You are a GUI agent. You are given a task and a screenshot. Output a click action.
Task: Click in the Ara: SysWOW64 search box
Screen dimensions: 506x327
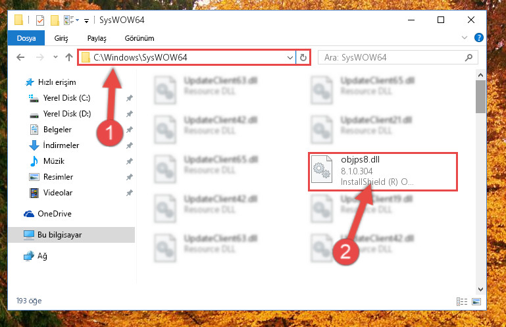pos(393,57)
